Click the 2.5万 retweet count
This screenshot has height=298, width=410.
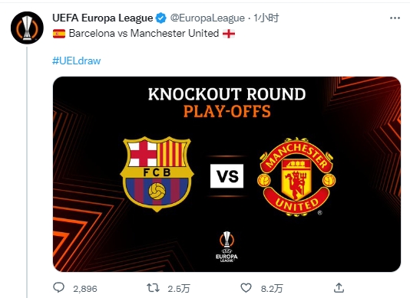click(x=179, y=289)
